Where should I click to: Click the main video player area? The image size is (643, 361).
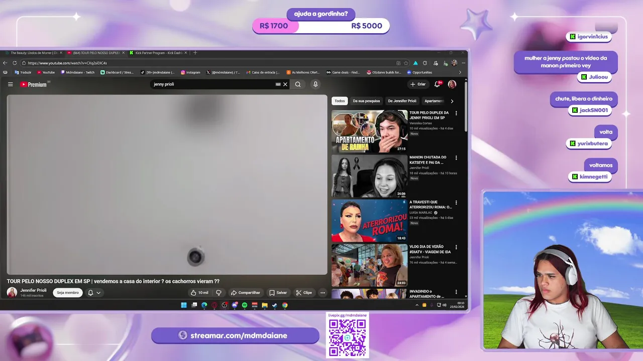pyautogui.click(x=167, y=185)
